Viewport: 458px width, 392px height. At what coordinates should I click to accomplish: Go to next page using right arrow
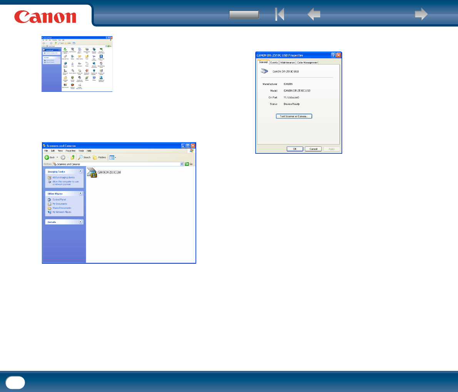421,15
